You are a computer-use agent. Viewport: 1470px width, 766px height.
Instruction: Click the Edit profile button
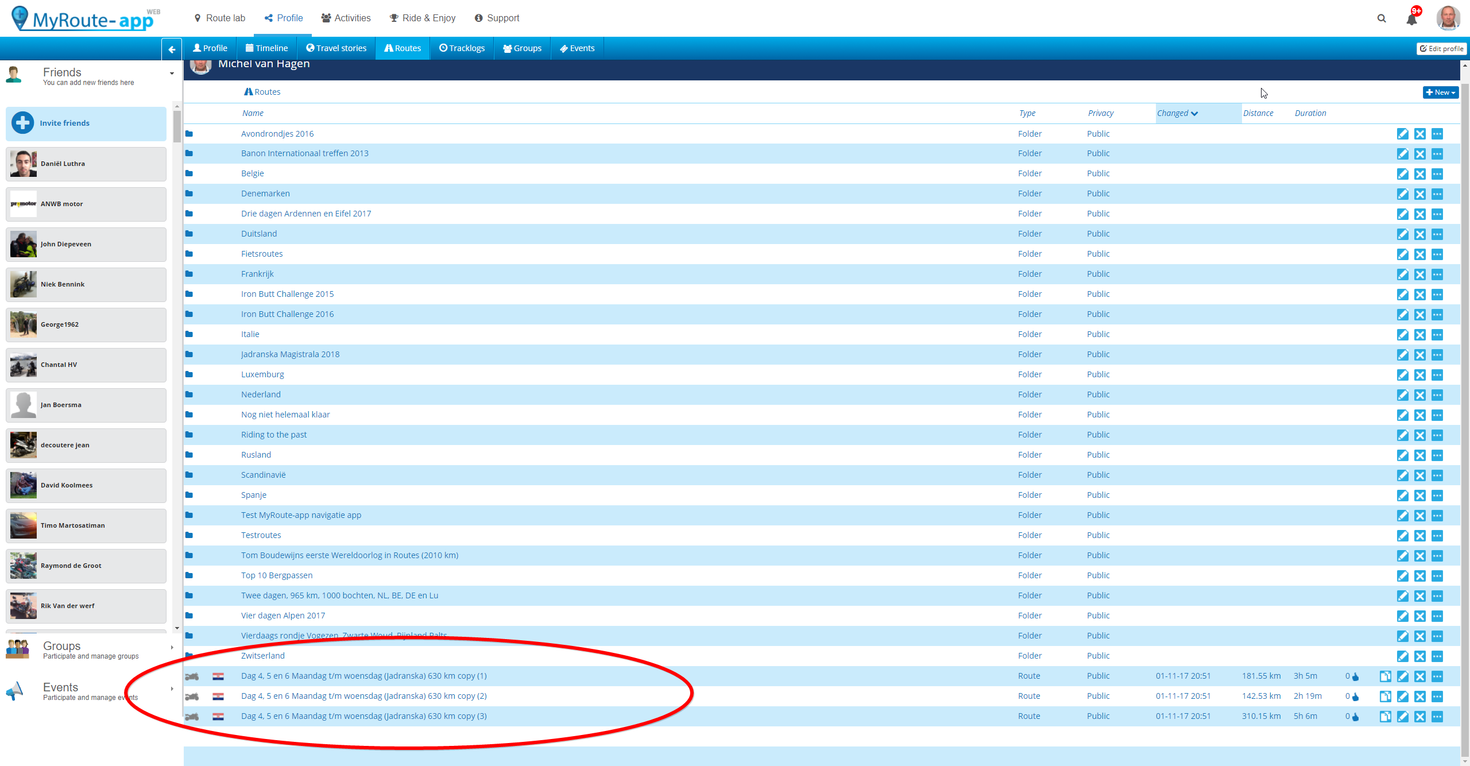click(x=1441, y=49)
